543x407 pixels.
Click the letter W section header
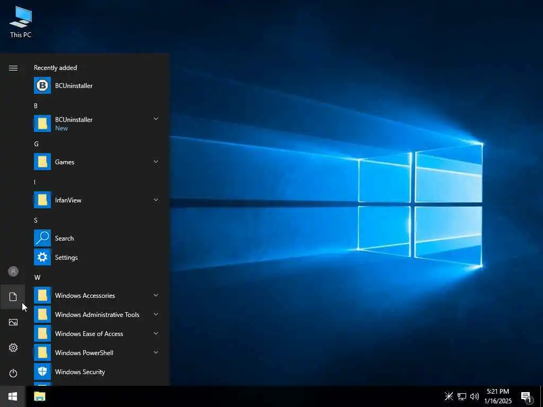[37, 278]
